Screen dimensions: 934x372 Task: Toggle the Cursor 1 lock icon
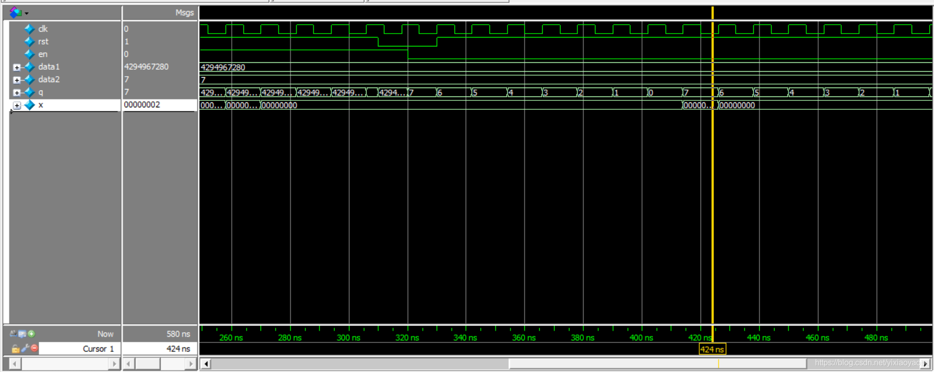pyautogui.click(x=15, y=348)
